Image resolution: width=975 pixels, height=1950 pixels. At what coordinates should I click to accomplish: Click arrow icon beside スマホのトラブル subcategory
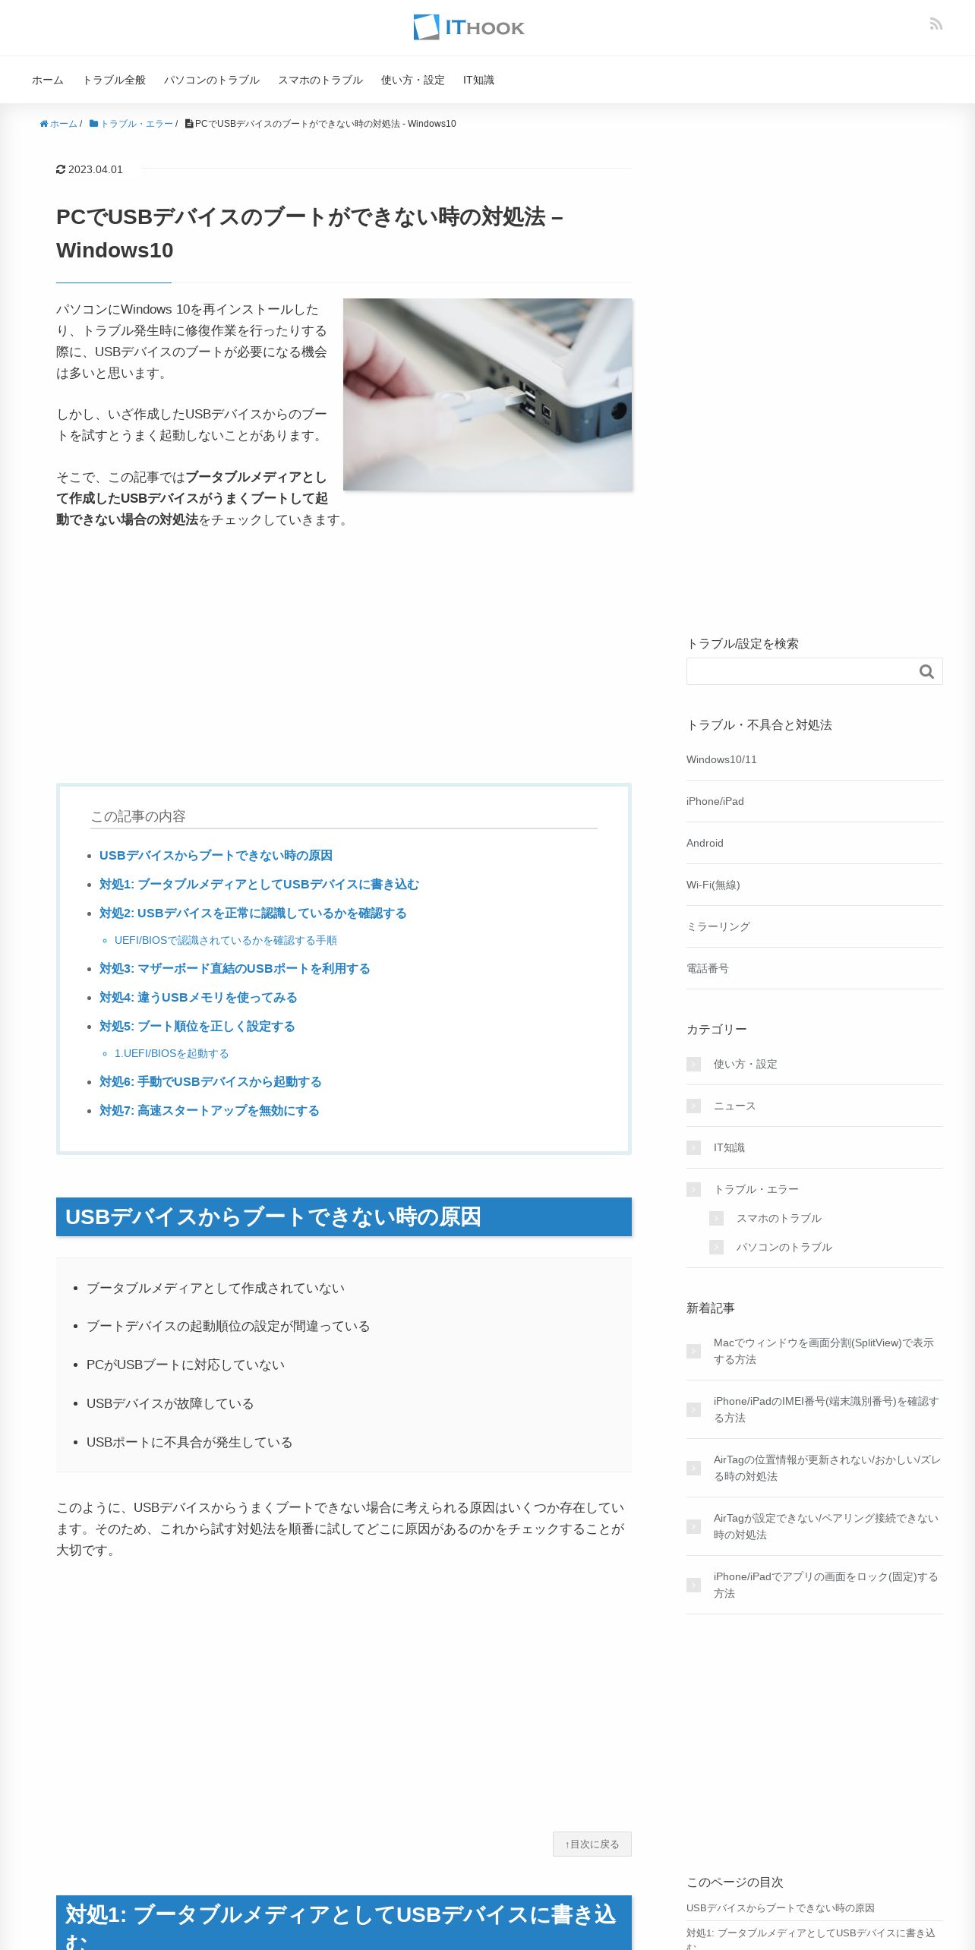pos(716,1219)
